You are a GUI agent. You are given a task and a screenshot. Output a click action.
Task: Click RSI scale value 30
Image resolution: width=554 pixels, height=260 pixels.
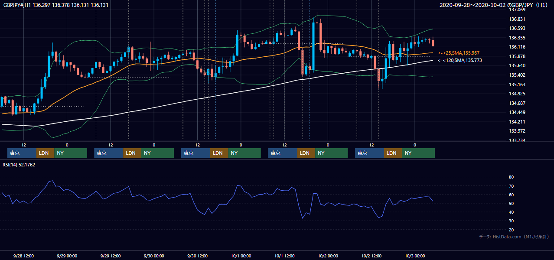click(511, 221)
